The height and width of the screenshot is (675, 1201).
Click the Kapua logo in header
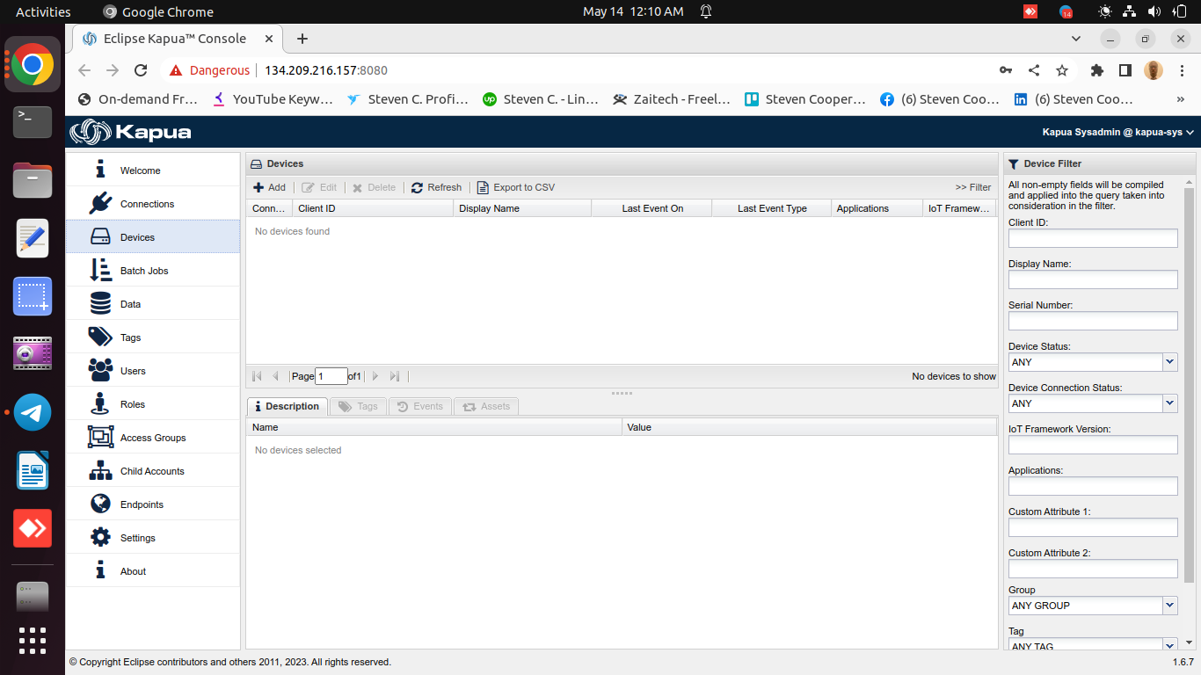tap(131, 132)
